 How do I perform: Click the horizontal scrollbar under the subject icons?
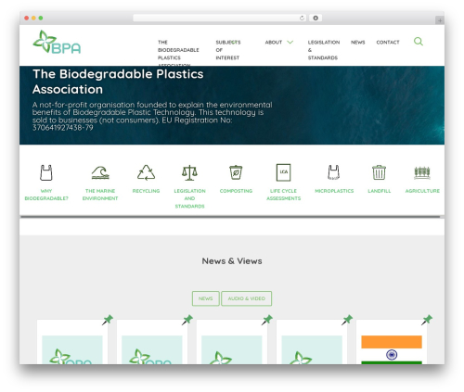pyautogui.click(x=230, y=217)
